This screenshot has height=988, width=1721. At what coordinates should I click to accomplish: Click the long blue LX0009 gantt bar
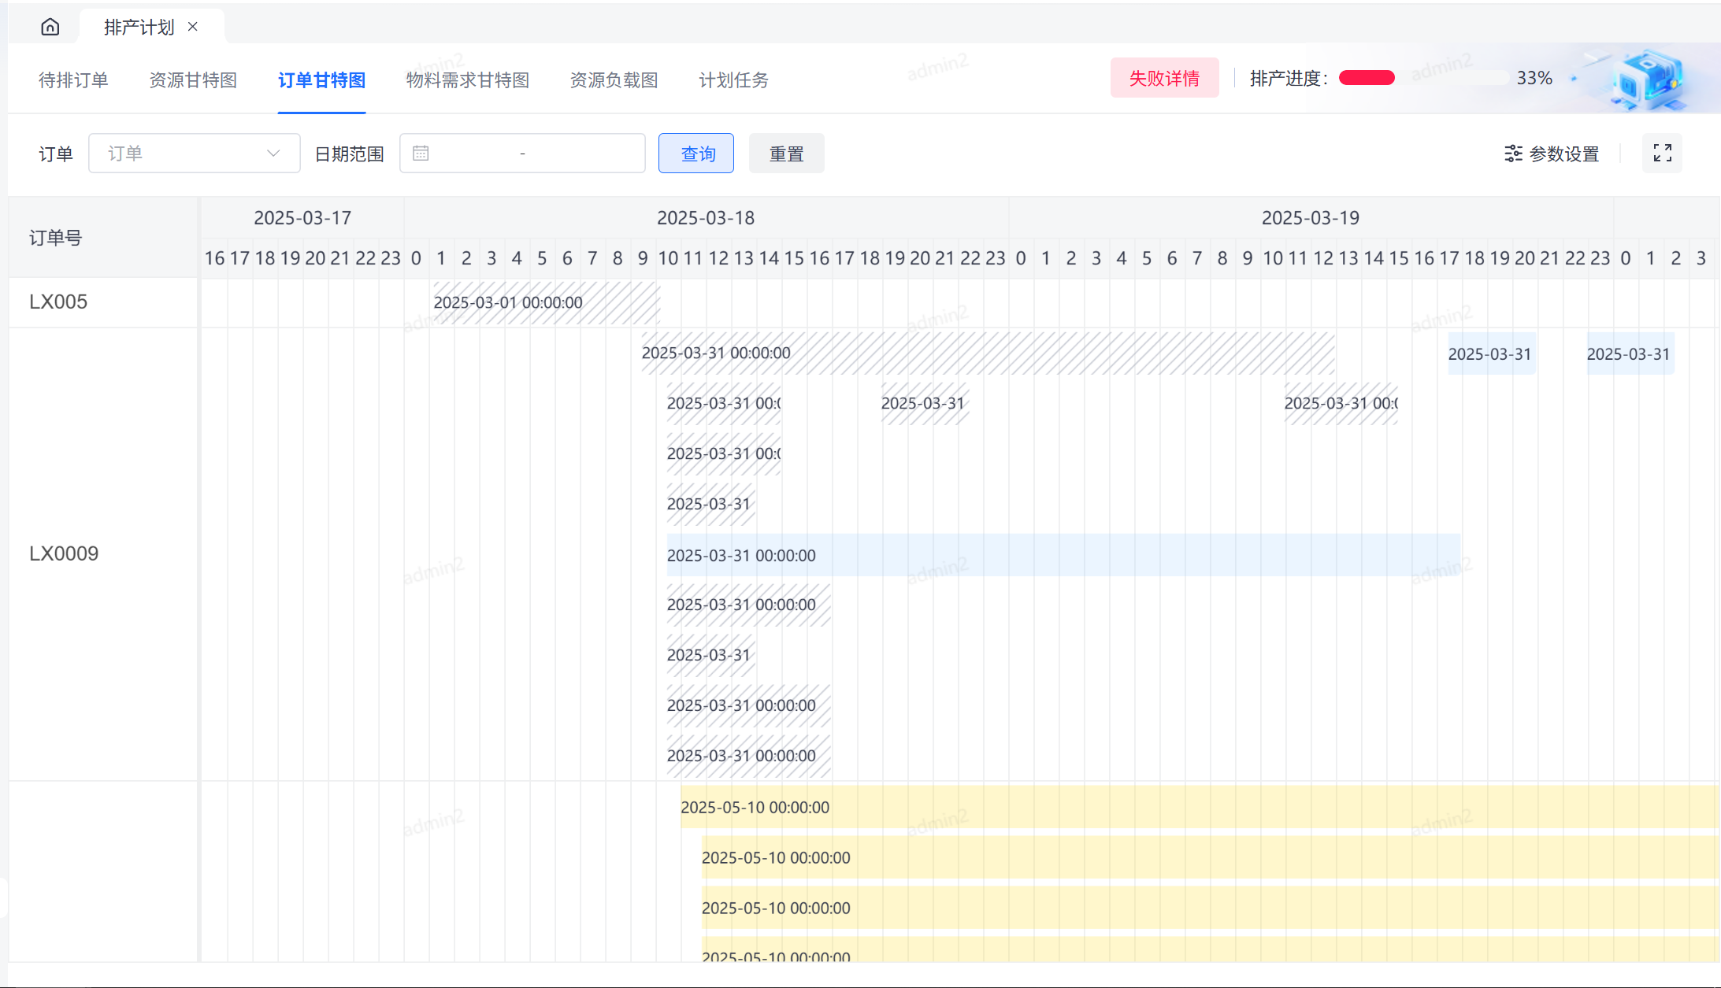pos(1063,555)
